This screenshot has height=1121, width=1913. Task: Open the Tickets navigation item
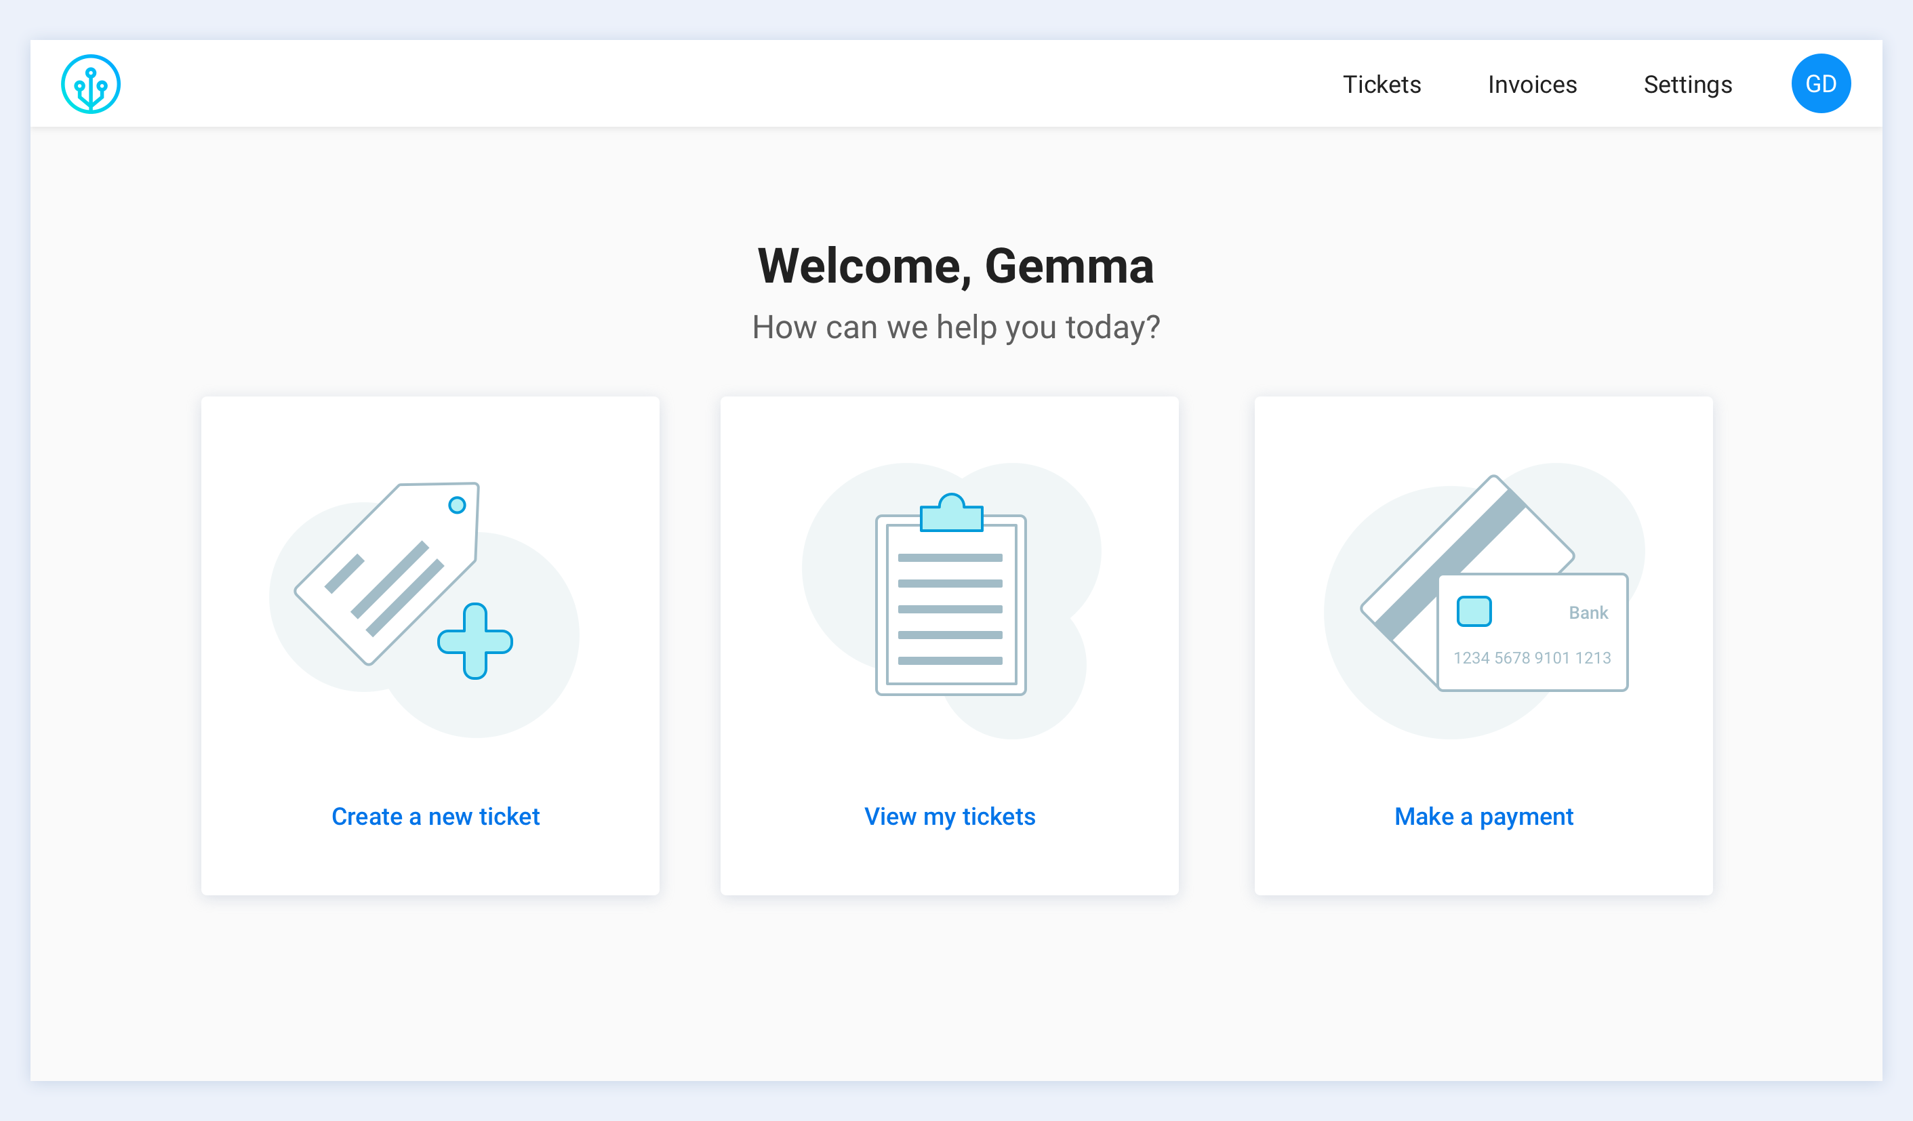tap(1382, 84)
